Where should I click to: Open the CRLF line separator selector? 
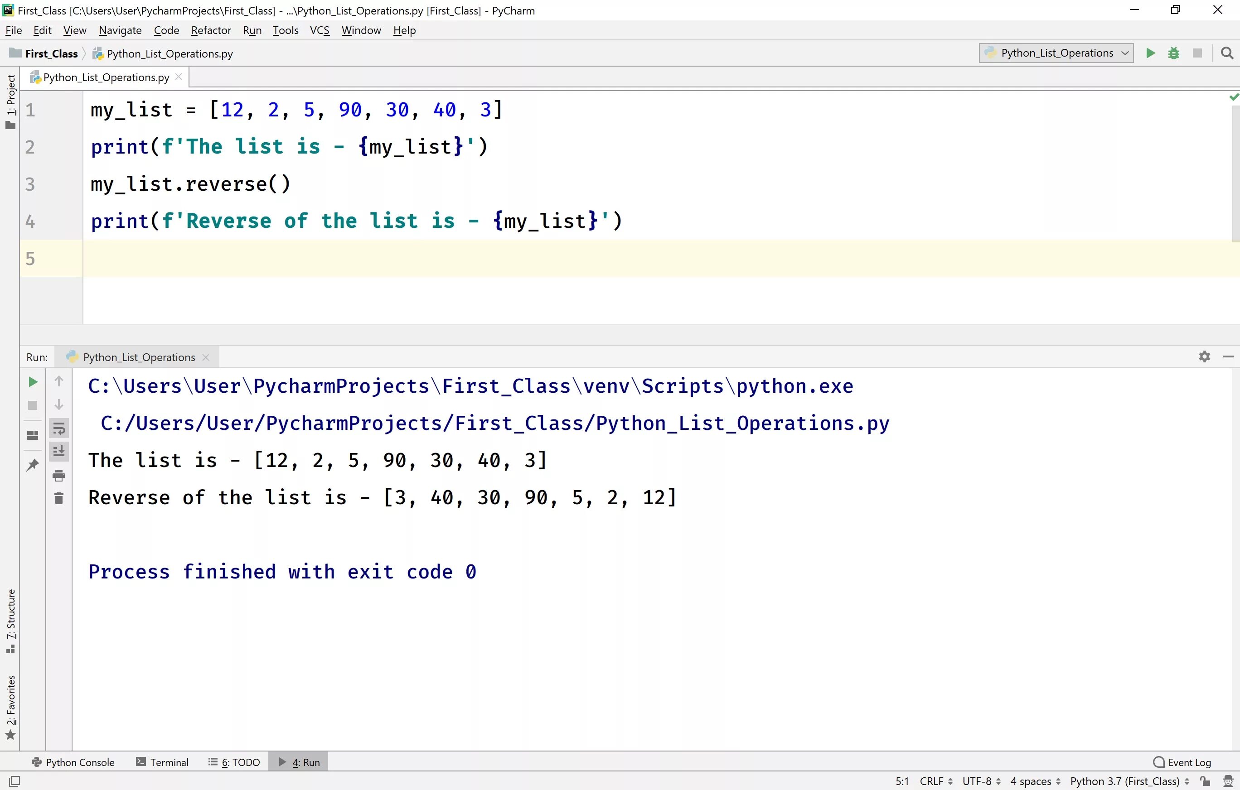tap(935, 781)
